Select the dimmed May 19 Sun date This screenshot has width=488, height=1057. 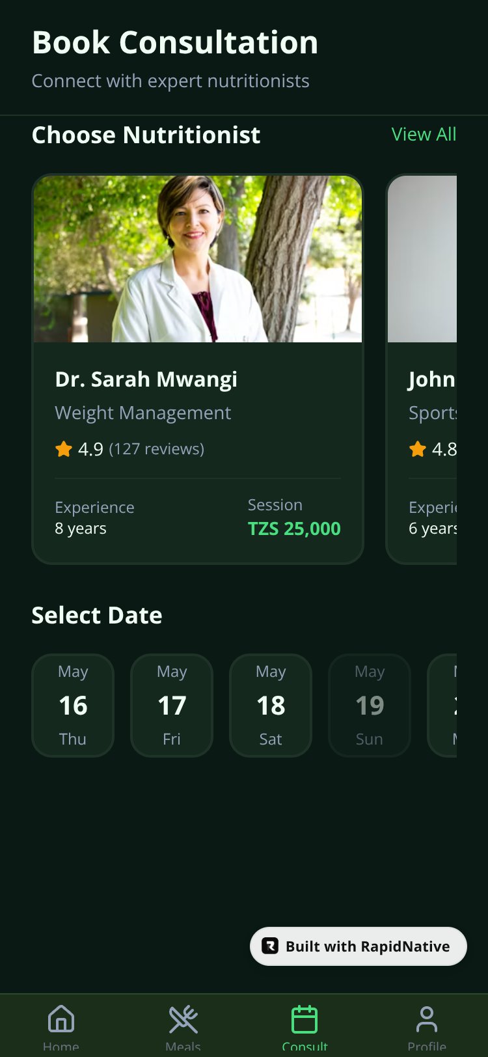[370, 706]
